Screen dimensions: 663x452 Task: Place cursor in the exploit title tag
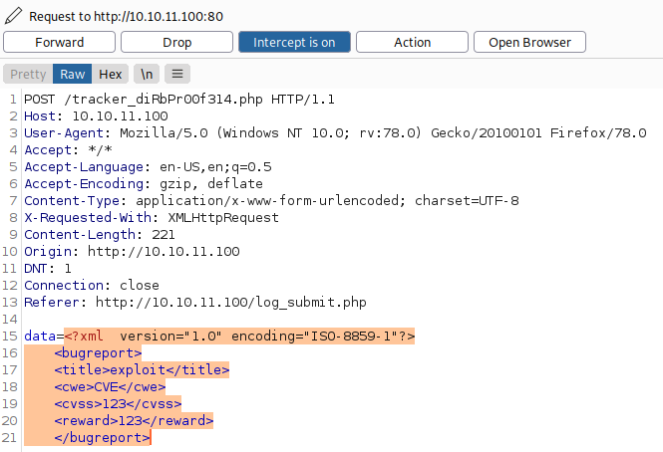point(142,370)
